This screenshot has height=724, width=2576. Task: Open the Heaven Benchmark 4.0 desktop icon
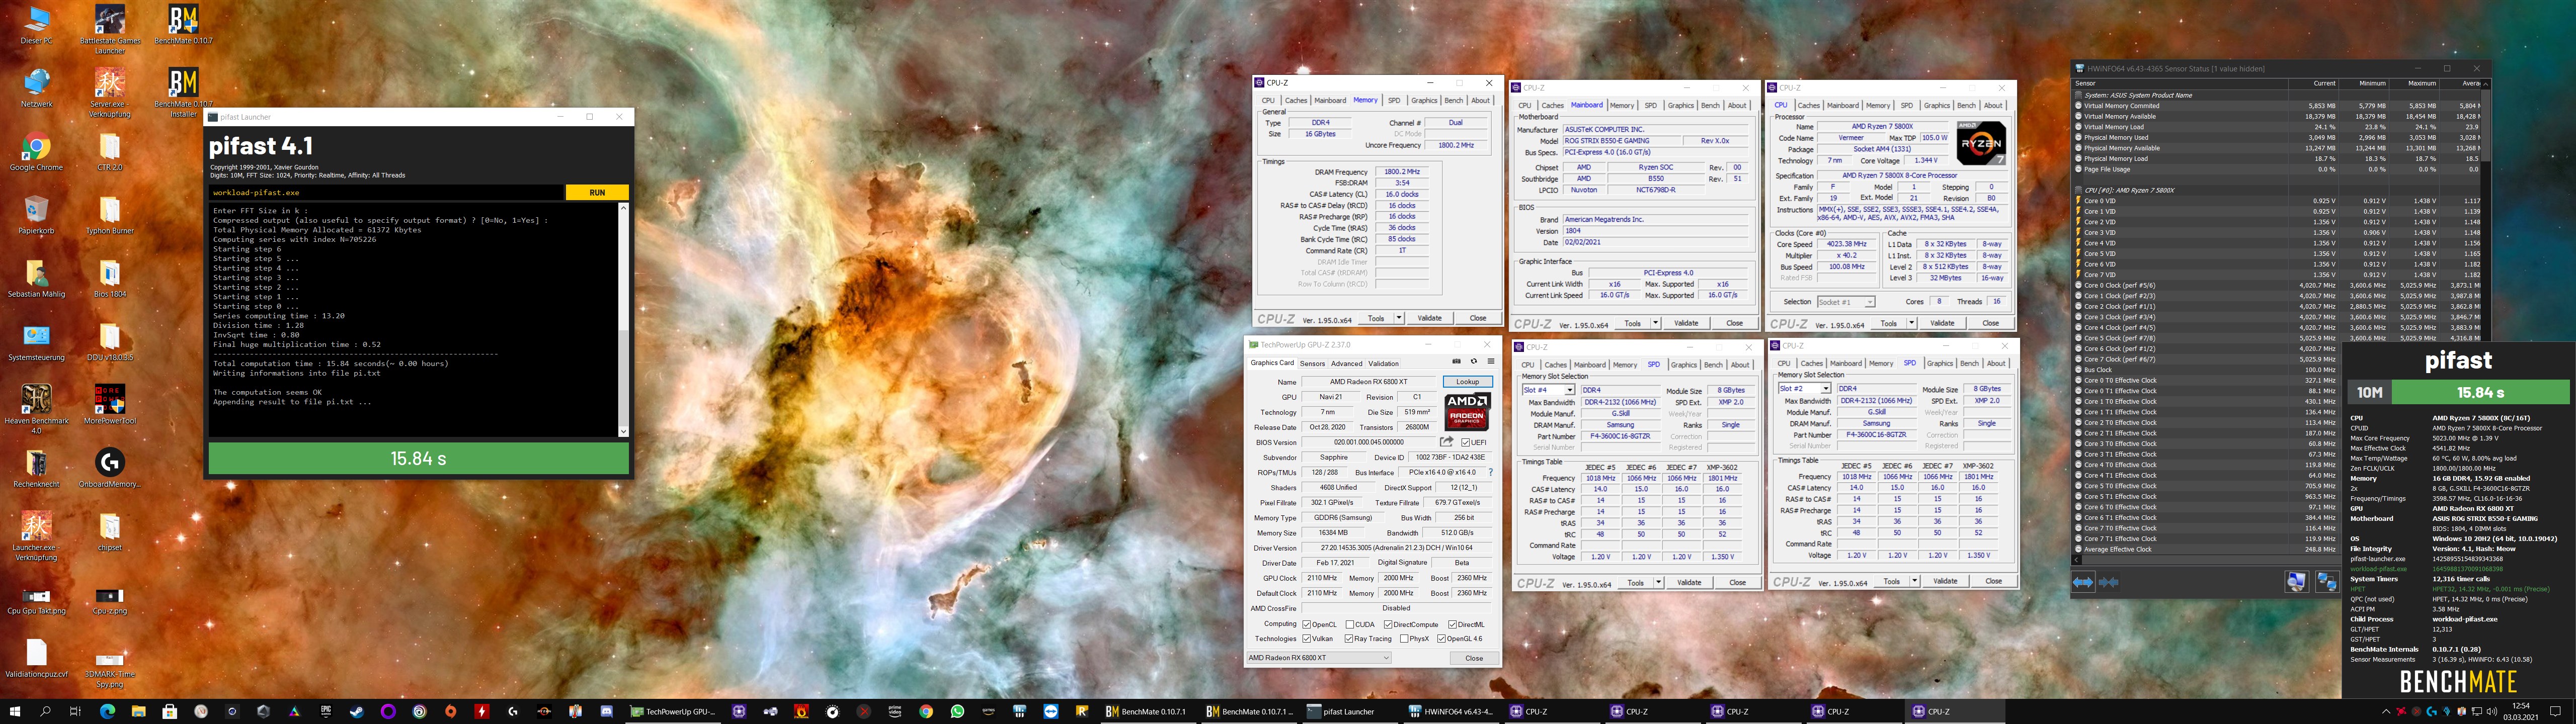point(37,407)
